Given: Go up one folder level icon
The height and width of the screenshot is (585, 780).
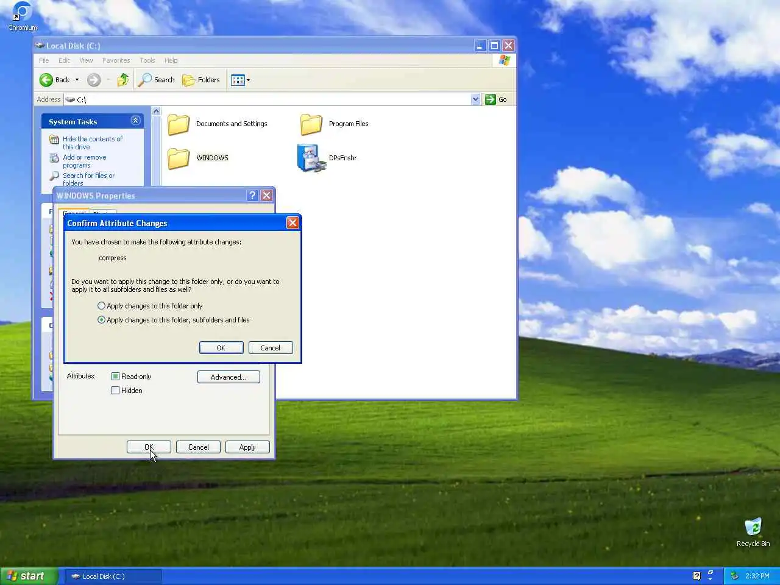Looking at the screenshot, I should click(123, 80).
